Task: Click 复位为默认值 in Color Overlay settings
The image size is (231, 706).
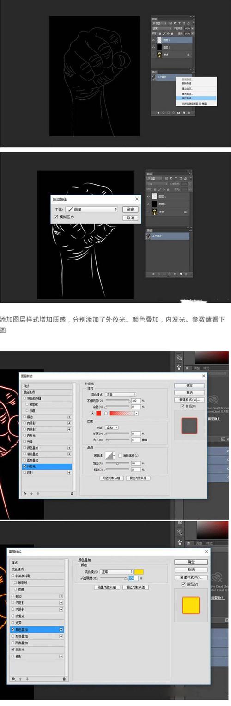Action: [136, 587]
